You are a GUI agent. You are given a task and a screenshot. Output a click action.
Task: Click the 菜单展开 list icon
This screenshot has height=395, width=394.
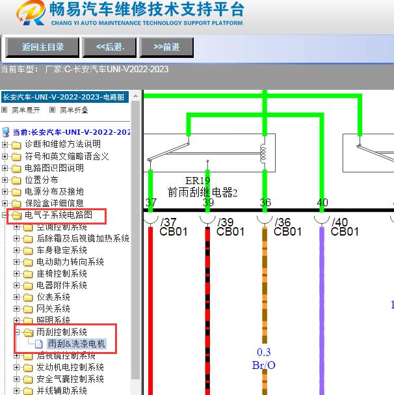point(5,110)
